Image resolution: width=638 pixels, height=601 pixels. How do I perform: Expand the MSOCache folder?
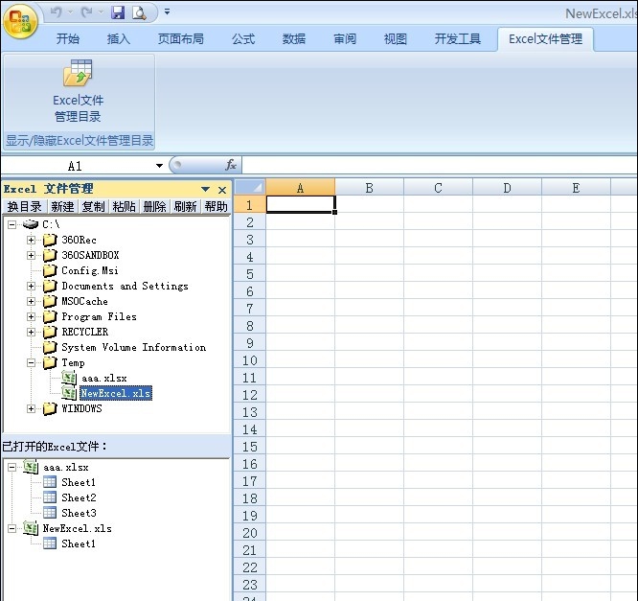coord(31,301)
